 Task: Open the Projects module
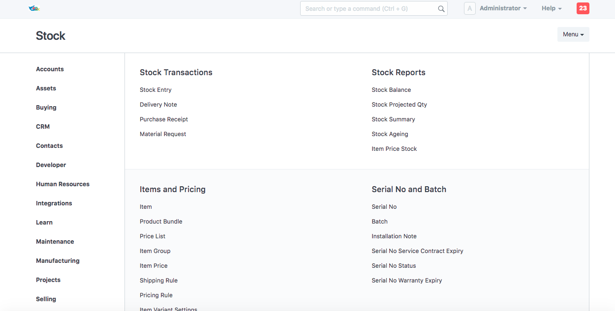pos(48,280)
